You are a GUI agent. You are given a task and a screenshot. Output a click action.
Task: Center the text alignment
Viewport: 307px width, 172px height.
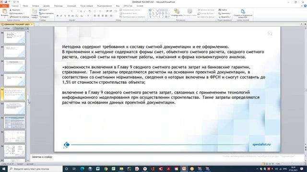tap(99, 16)
